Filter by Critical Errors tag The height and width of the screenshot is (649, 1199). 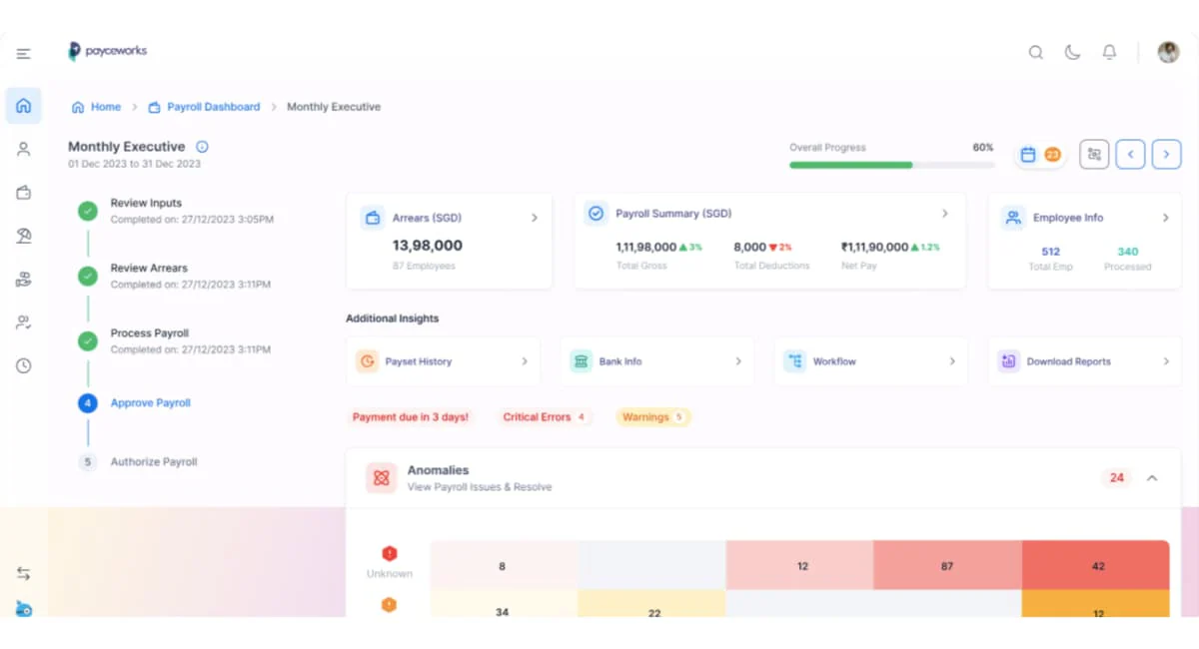[x=545, y=417]
